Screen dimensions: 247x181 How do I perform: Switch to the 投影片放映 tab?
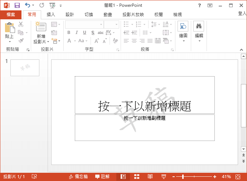(x=133, y=15)
